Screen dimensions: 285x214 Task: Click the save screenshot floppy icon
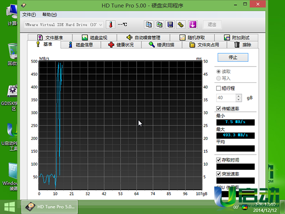(x=170, y=25)
